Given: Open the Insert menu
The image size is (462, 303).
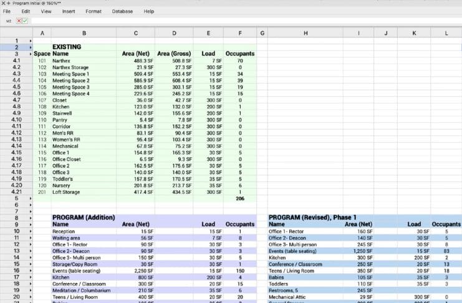Looking at the screenshot, I should click(69, 11).
